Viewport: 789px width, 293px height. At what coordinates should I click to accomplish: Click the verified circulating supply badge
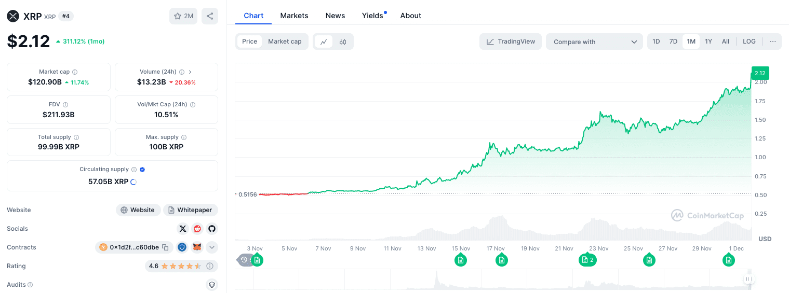coord(142,170)
